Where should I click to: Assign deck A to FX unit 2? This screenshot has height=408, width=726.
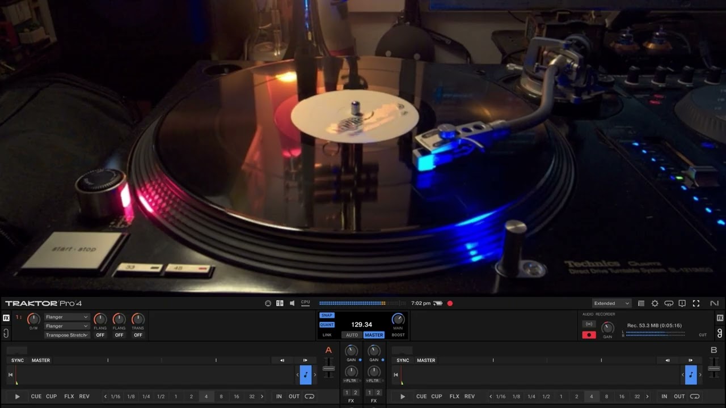(x=356, y=393)
